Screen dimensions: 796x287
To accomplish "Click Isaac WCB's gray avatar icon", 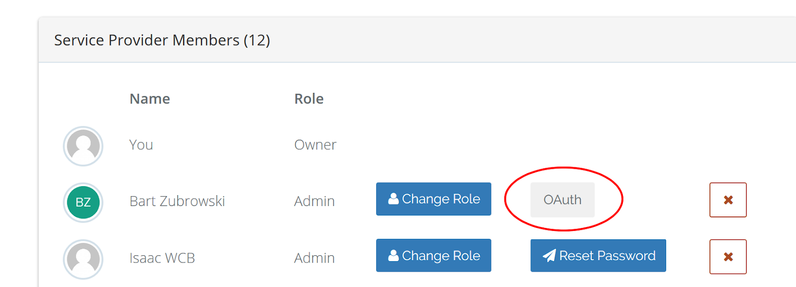I will point(83,259).
